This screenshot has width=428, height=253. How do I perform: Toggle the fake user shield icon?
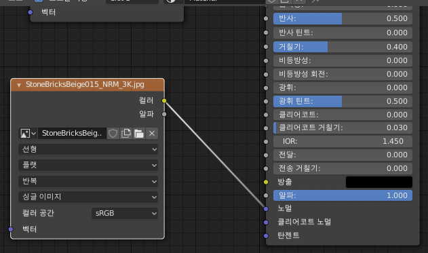click(113, 134)
